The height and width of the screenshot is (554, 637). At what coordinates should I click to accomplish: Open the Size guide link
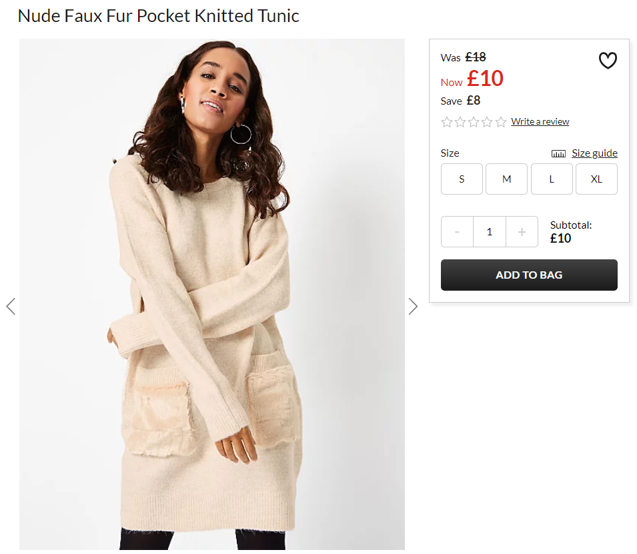coord(594,153)
